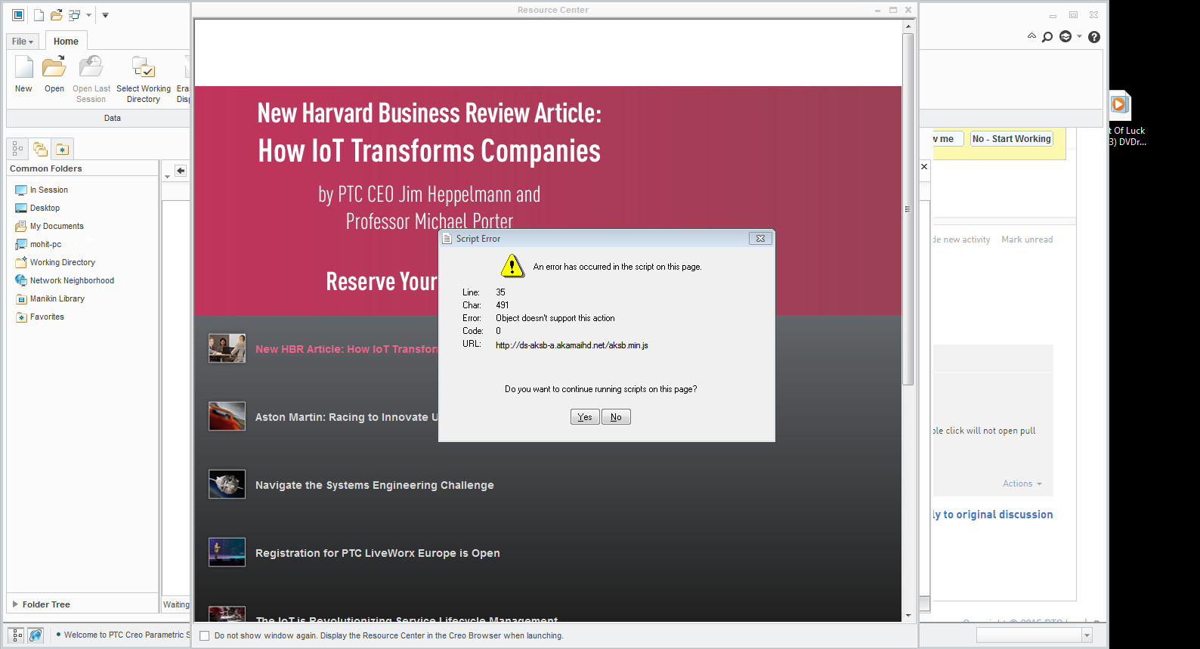This screenshot has width=1200, height=649.
Task: Show the Folder Browser navigator tab
Action: pyautogui.click(x=40, y=149)
